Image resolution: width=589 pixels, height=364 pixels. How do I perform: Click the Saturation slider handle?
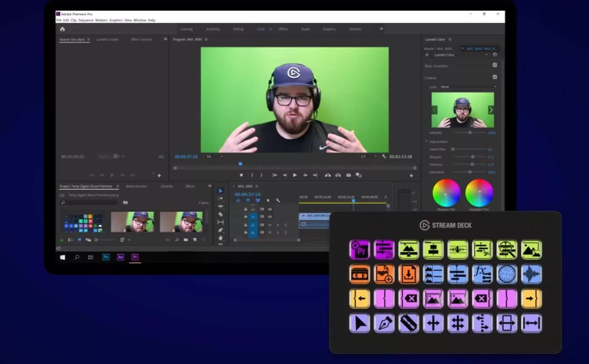(470, 172)
